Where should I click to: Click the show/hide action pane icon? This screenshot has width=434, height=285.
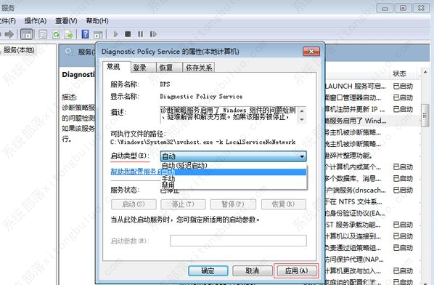pyautogui.click(x=98, y=35)
